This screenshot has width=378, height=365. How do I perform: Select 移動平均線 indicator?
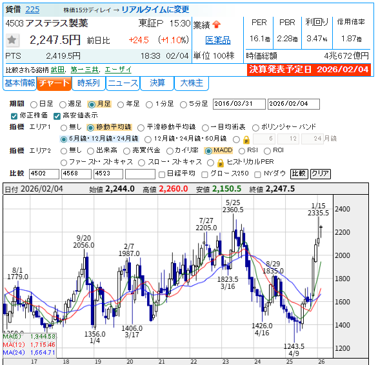(x=90, y=128)
